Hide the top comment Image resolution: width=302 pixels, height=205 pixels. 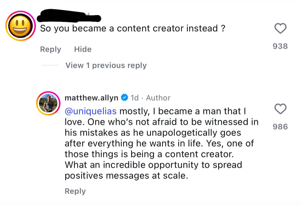tap(83, 49)
